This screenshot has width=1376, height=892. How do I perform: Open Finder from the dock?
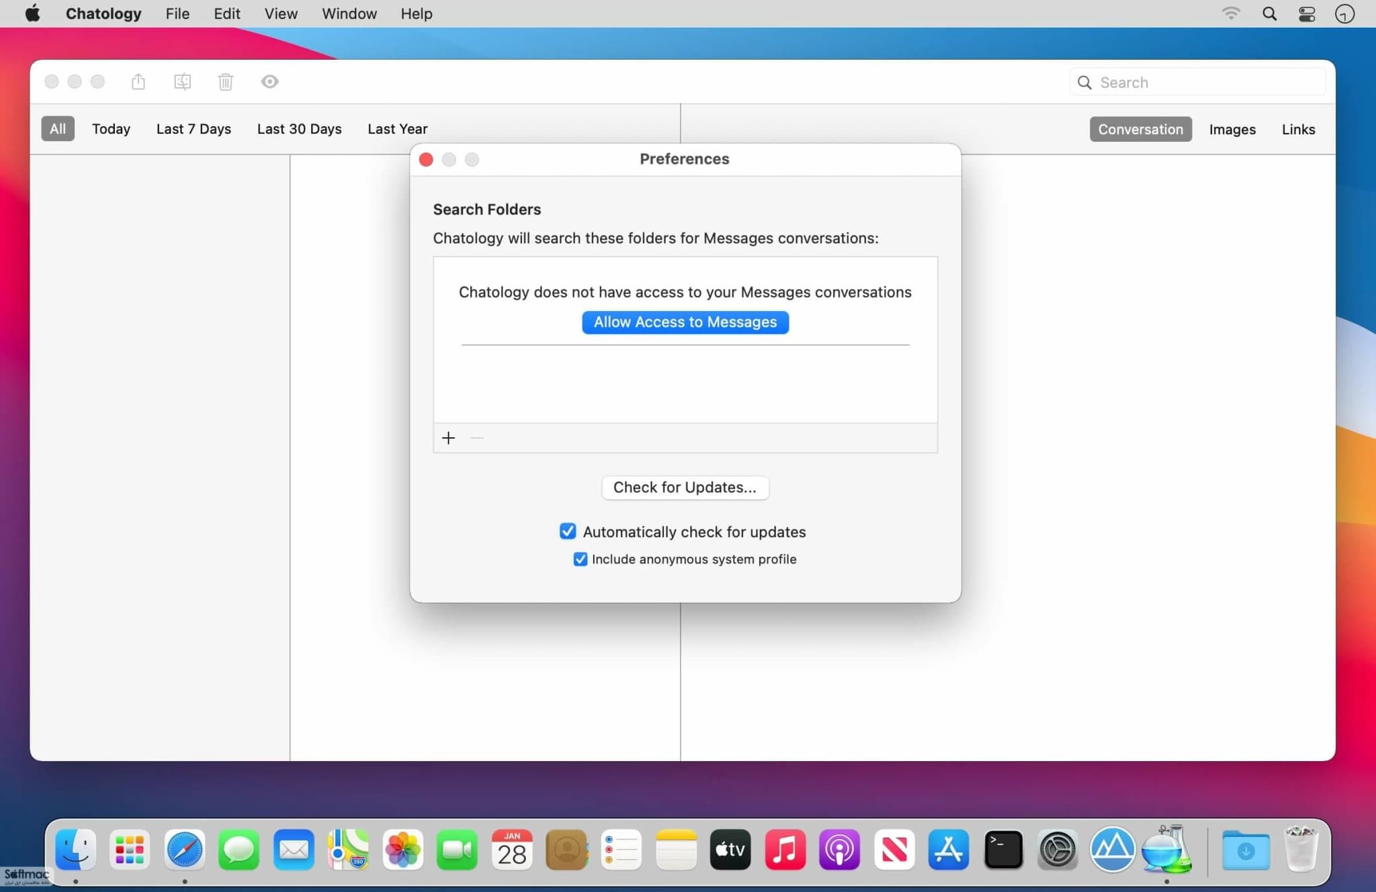pyautogui.click(x=75, y=849)
